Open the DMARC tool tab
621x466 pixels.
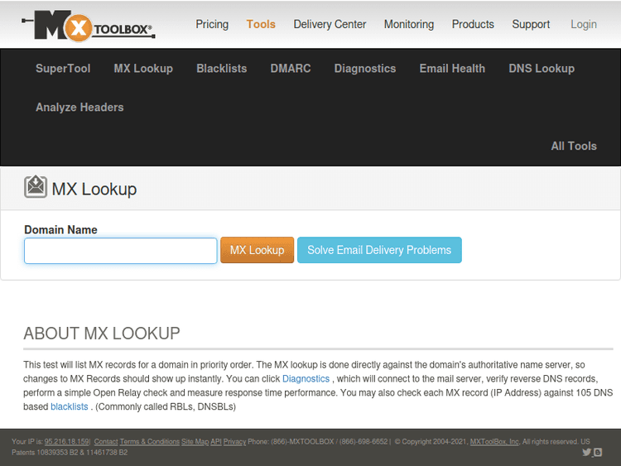[291, 69]
